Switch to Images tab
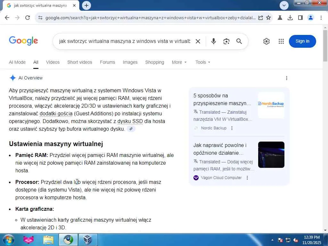Image resolution: width=328 pixels, height=246 pixels. tap(130, 62)
